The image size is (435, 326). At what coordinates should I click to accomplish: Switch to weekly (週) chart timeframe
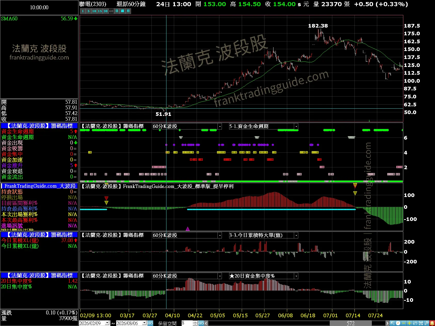coord(123,11)
